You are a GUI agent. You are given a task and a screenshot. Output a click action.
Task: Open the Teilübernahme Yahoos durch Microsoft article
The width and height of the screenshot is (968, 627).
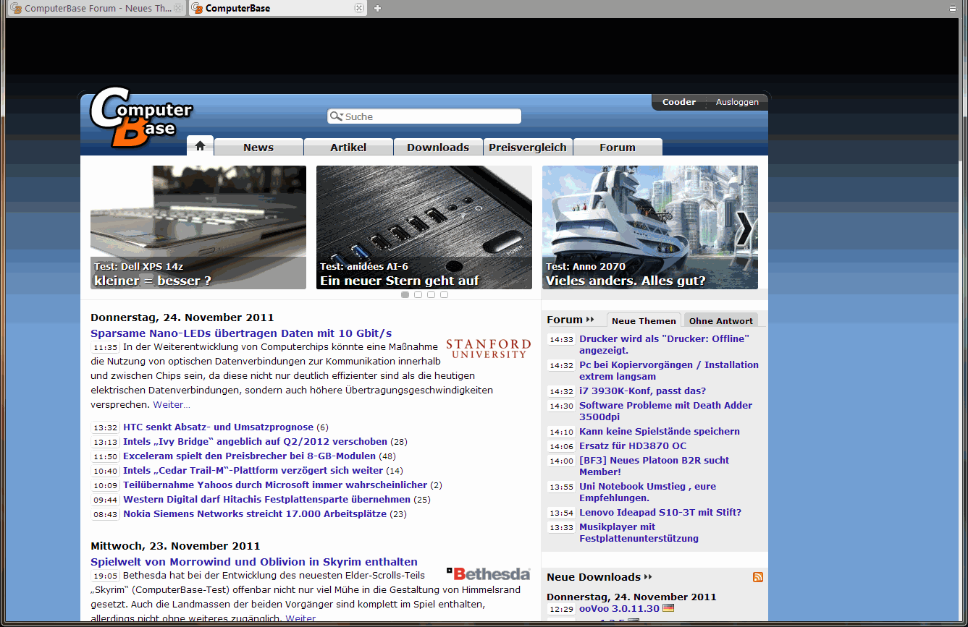275,485
